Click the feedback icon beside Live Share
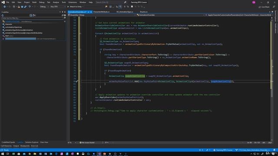 (274, 7)
